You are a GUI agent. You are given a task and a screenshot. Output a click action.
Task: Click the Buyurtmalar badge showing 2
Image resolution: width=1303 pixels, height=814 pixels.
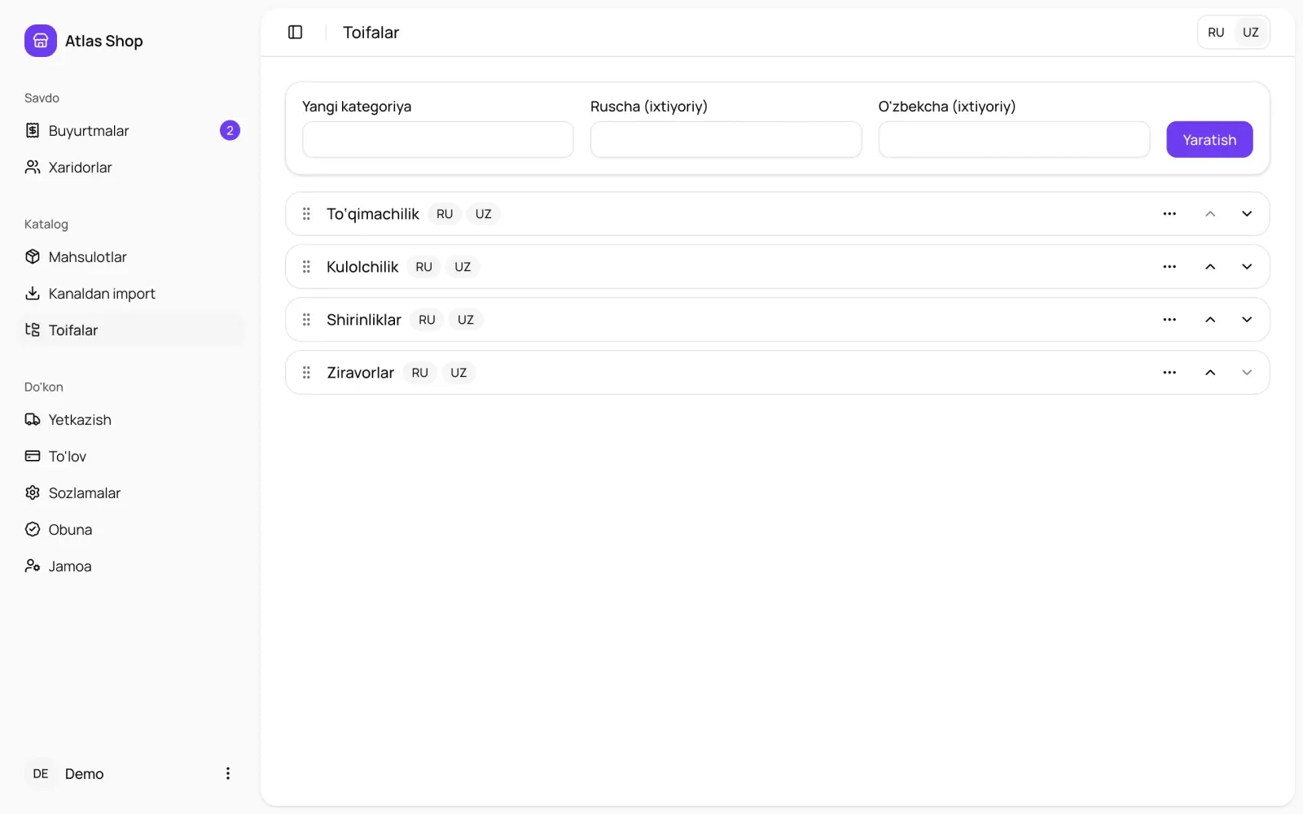(x=230, y=130)
